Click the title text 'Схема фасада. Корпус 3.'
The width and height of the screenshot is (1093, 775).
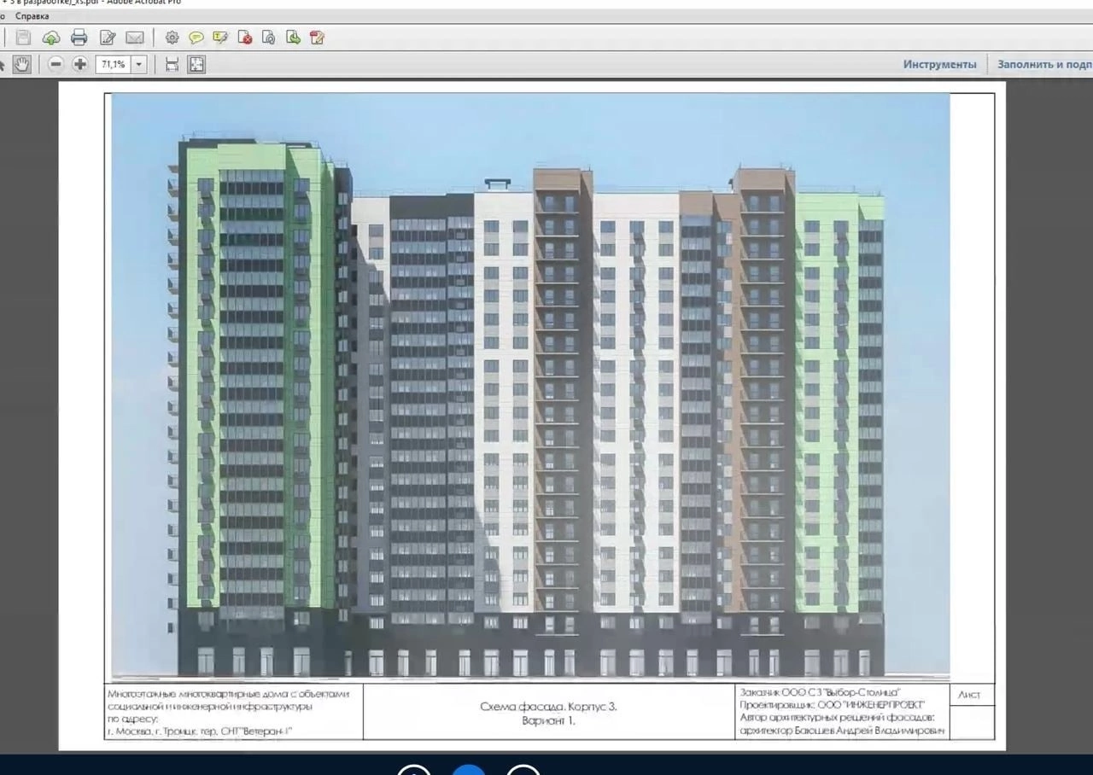click(548, 707)
